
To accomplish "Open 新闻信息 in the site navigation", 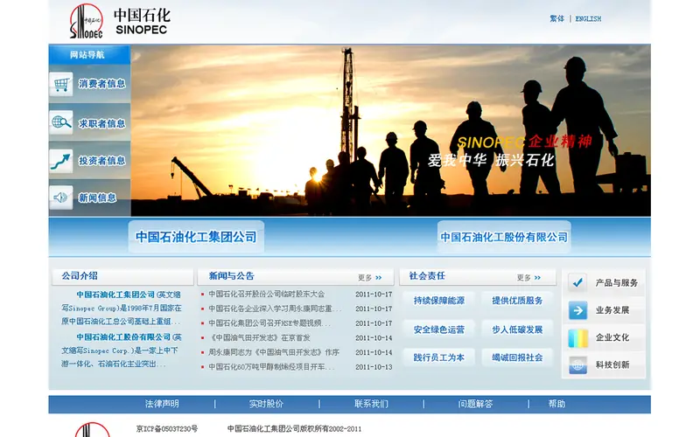I will [97, 198].
